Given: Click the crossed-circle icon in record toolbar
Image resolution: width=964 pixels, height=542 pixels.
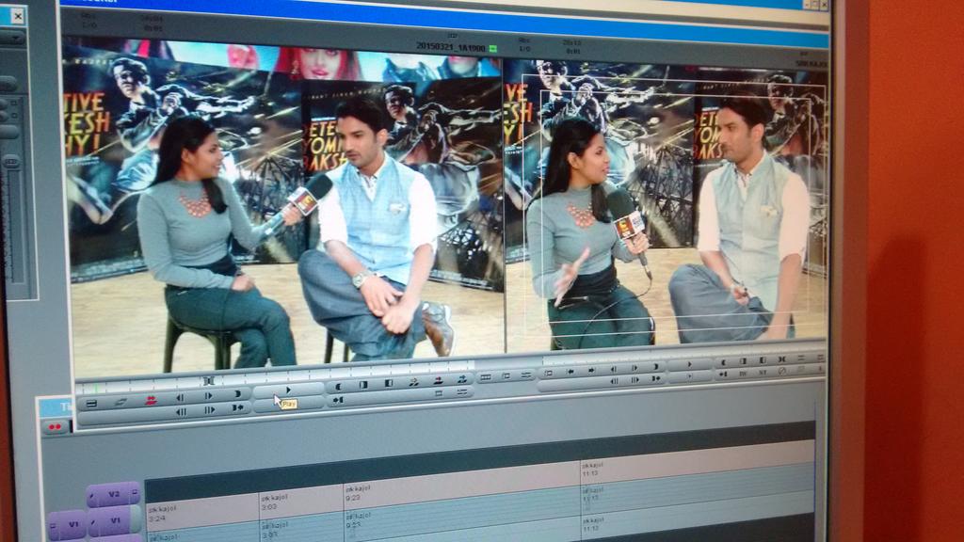Looking at the screenshot, I should coord(782,371).
